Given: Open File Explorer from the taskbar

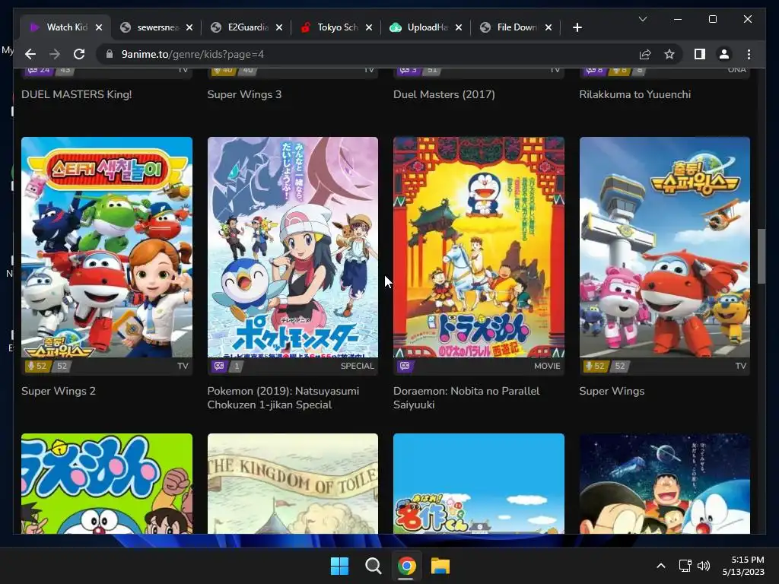Looking at the screenshot, I should pos(440,566).
